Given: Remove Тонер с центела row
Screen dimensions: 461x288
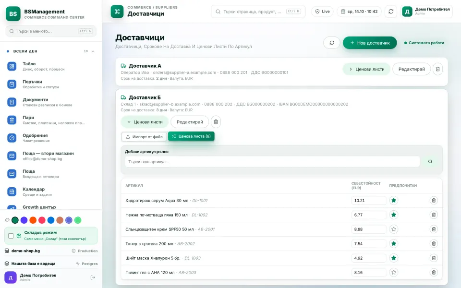Looking at the screenshot, I should [434, 244].
